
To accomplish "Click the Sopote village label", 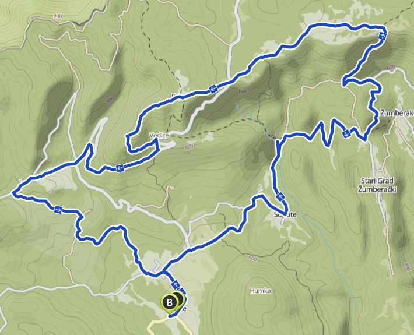I will [x=285, y=215].
